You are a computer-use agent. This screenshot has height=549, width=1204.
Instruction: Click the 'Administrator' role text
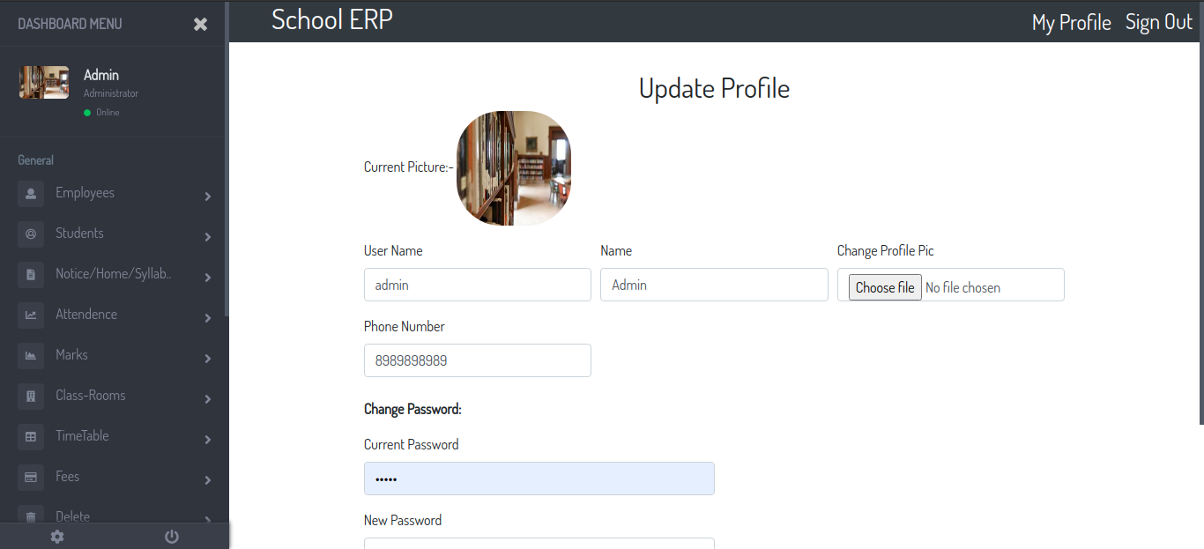111,93
